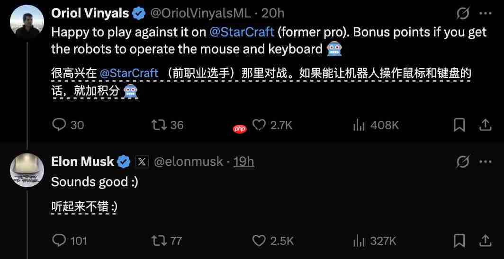Open more options on Oriol's tweet

point(486,14)
